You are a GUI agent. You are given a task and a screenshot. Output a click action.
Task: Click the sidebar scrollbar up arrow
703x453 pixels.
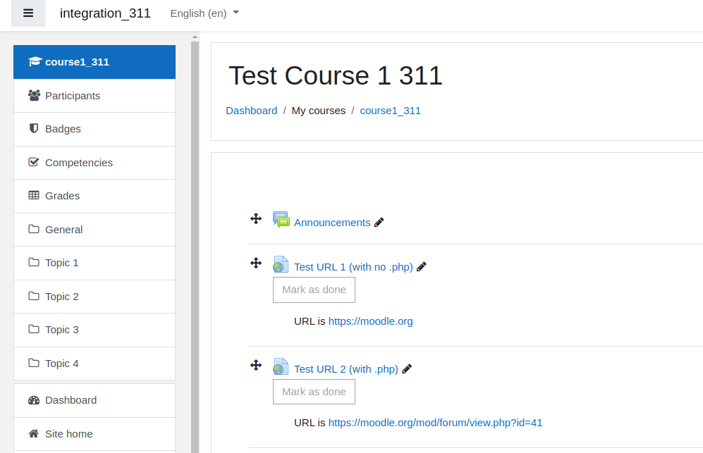(195, 37)
